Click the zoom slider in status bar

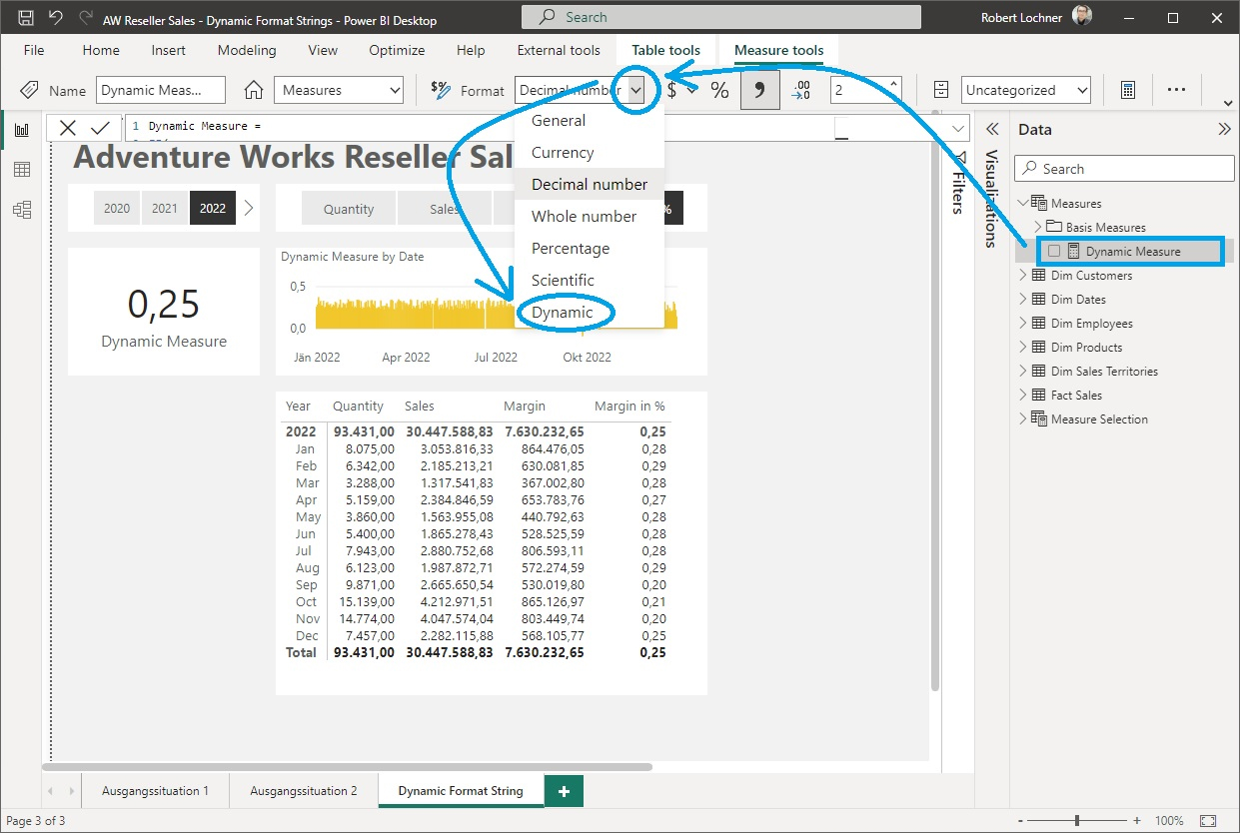[1077, 820]
